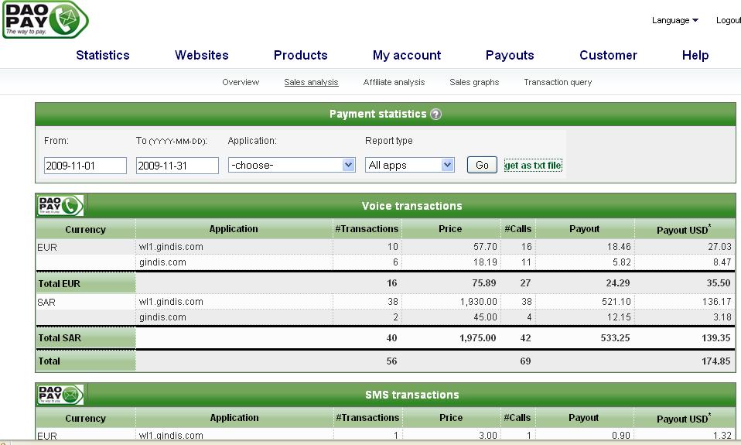This screenshot has height=445, width=741.
Task: Click the Voice #Transactions column header
Action: click(x=367, y=229)
